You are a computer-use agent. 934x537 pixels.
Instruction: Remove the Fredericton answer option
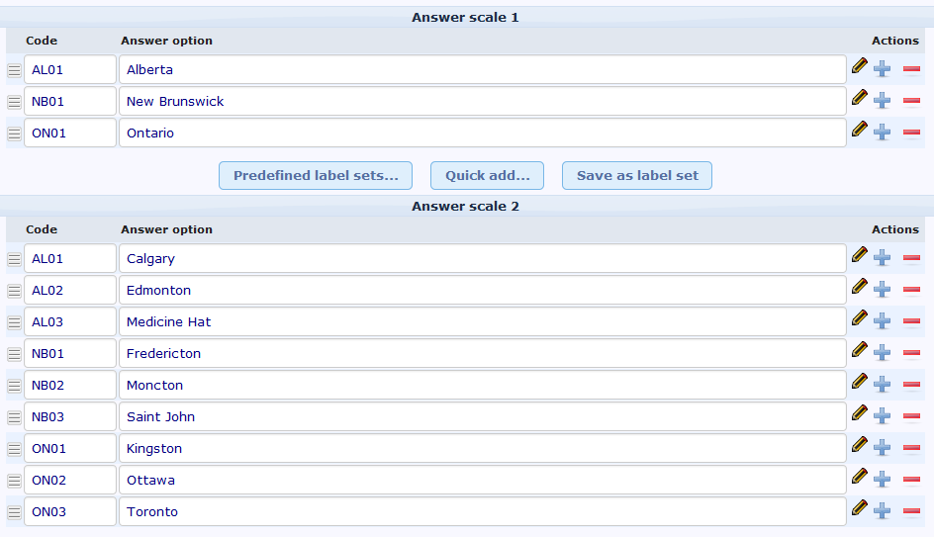(911, 353)
